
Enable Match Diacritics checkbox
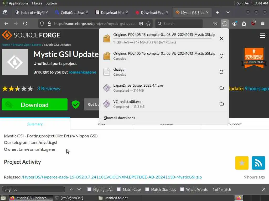(x=147, y=189)
